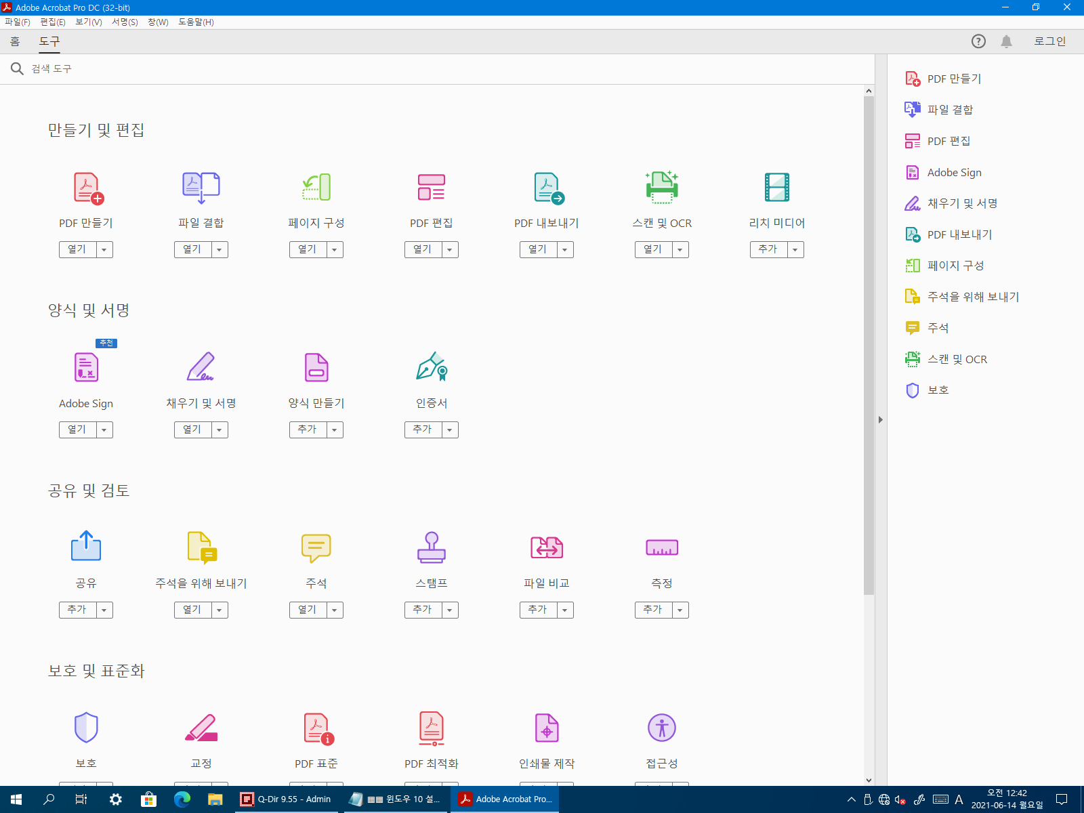The height and width of the screenshot is (813, 1084).
Task: Click the taskbar clock showing 오전 12:42
Action: coord(1007,799)
